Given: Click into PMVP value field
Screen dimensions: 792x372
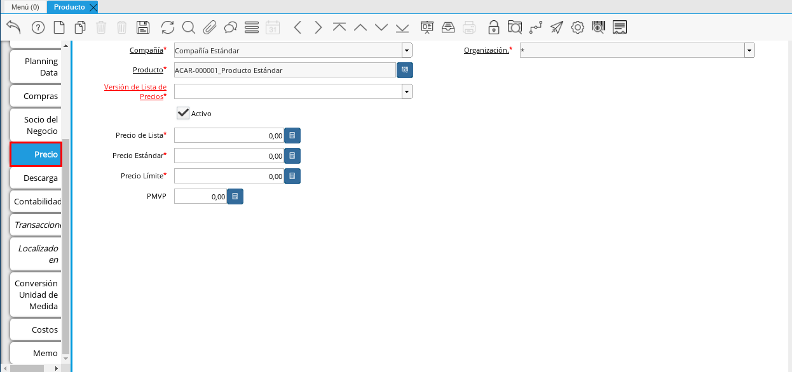Looking at the screenshot, I should [200, 197].
